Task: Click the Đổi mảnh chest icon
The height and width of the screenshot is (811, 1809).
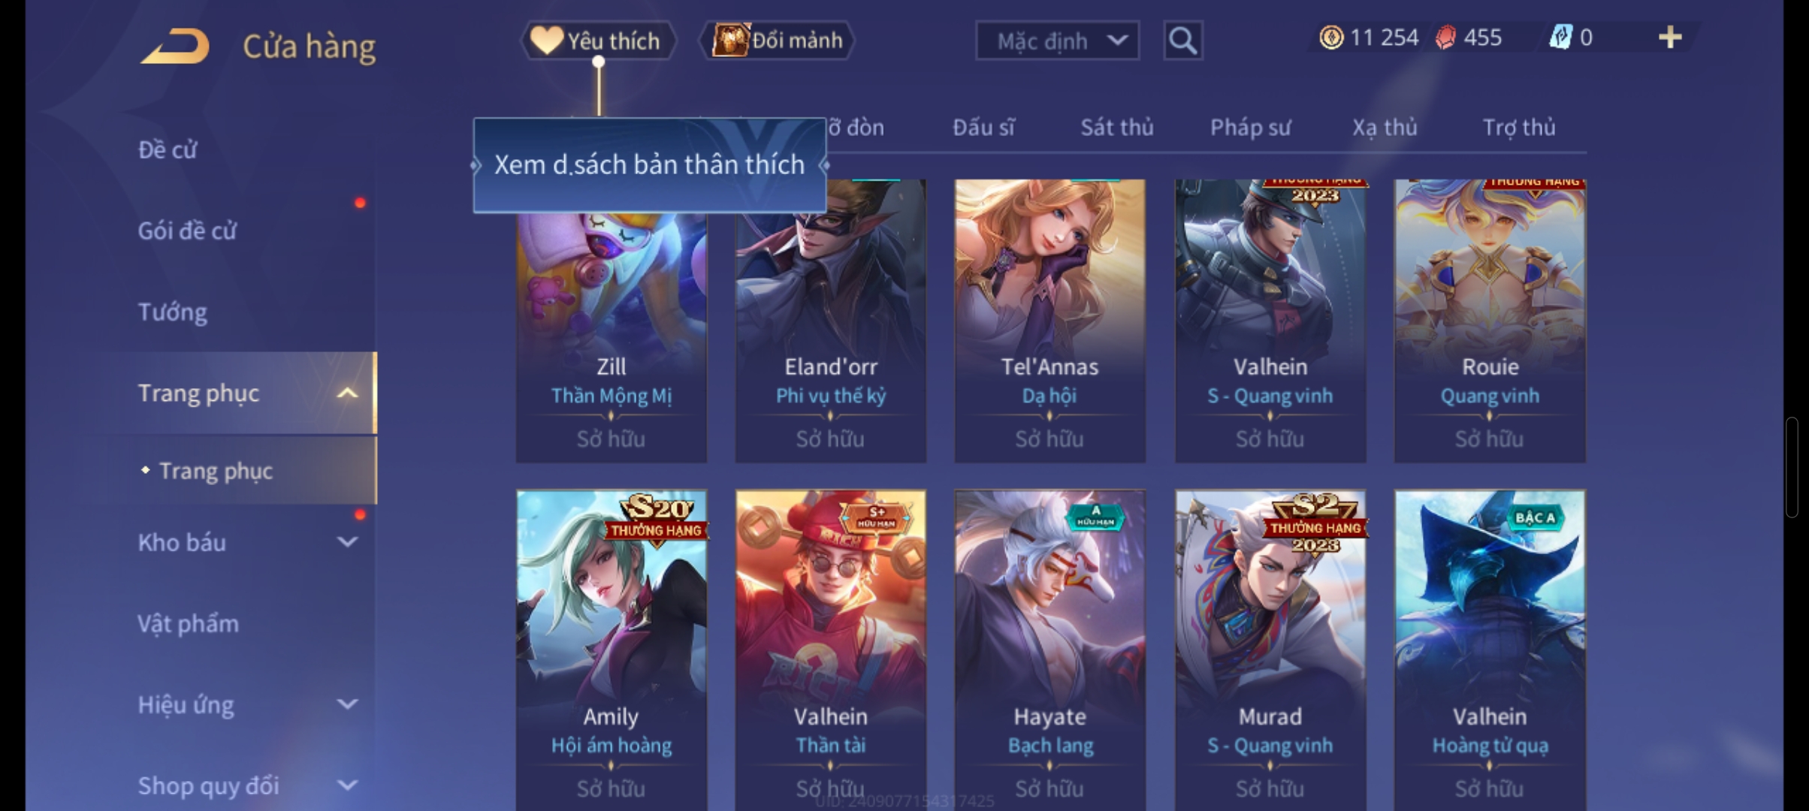Action: [730, 40]
